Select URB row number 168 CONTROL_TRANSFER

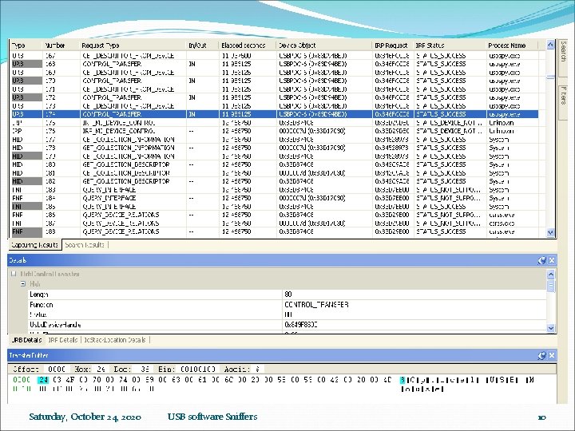(x=274, y=64)
